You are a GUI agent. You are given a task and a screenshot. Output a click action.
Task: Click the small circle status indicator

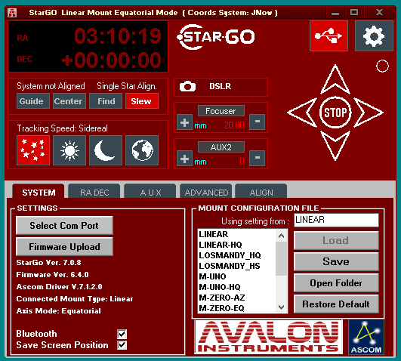[382, 66]
